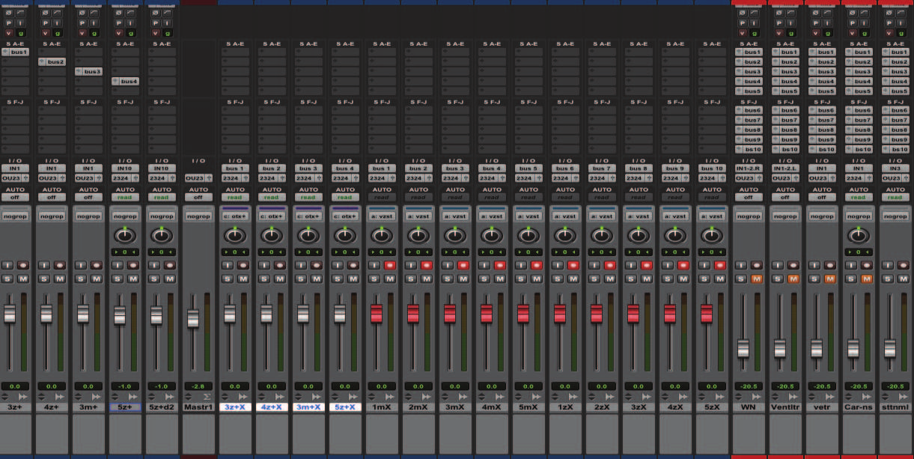
Task: Enable input monitoring on the 3m+ track
Action: point(82,265)
